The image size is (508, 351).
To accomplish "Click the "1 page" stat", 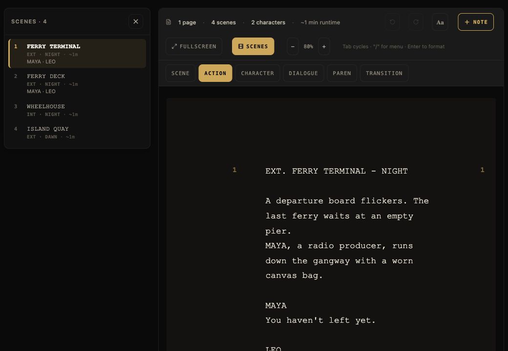I will pos(187,22).
